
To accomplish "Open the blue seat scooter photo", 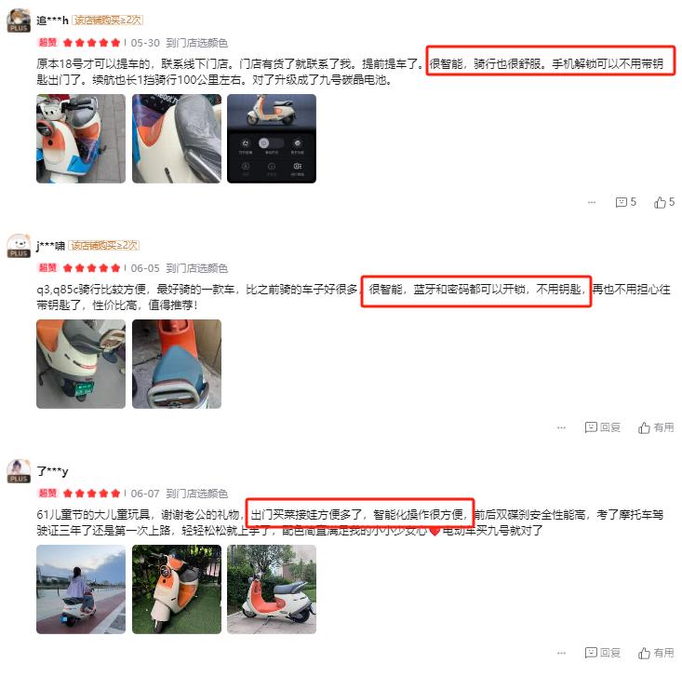I will [x=177, y=364].
